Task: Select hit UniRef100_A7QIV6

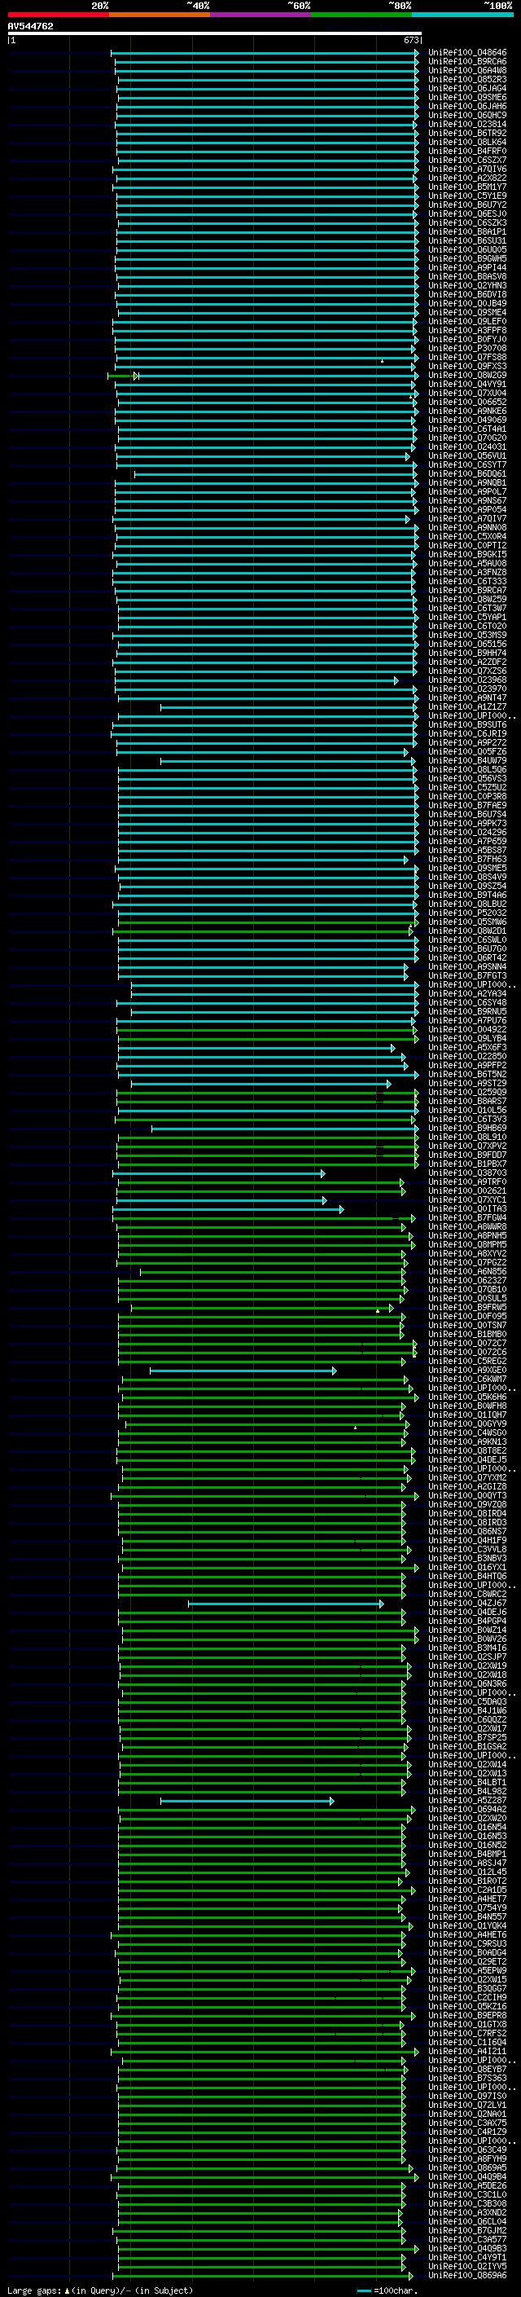Action: [x=467, y=169]
